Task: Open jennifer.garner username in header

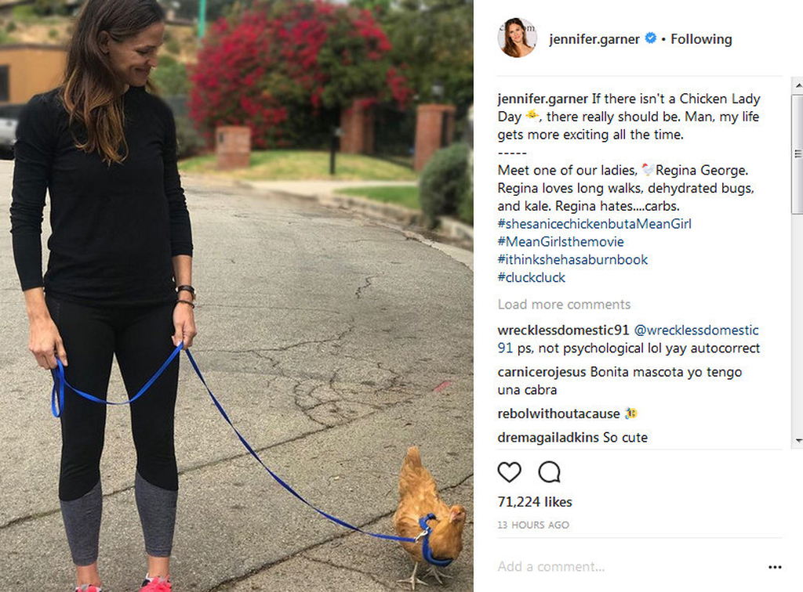Action: coord(594,39)
